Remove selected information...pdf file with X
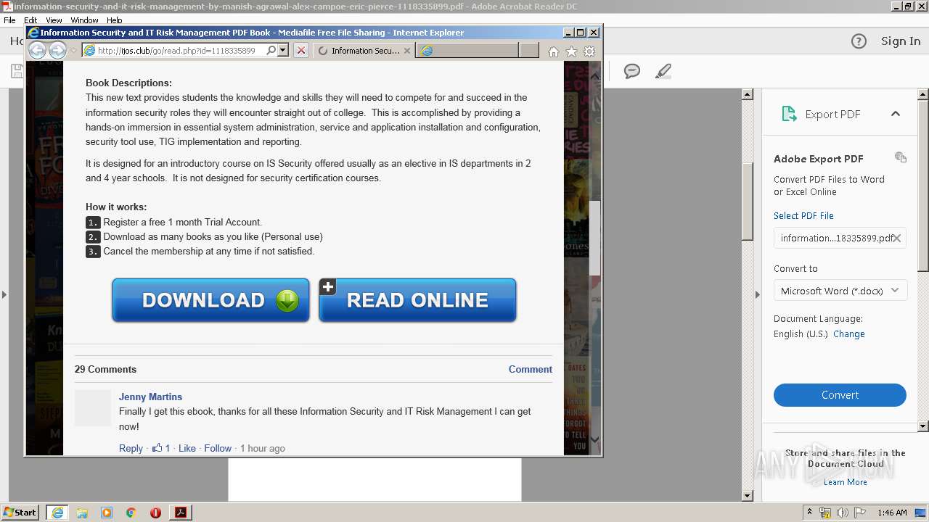Viewport: 929px width, 522px height. click(897, 238)
